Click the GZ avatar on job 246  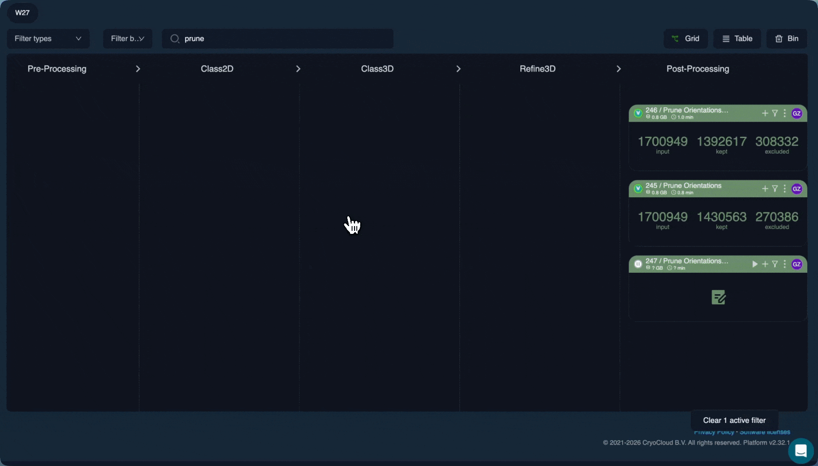pyautogui.click(x=797, y=113)
